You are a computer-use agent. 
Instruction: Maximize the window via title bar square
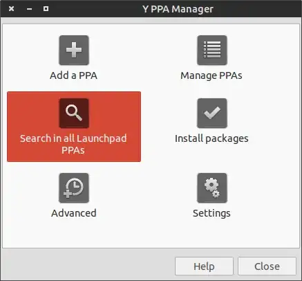coord(46,9)
